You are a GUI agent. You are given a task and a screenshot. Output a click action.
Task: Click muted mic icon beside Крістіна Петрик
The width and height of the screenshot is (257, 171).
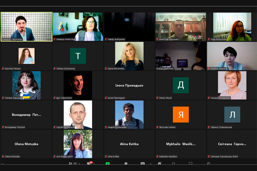3,69
